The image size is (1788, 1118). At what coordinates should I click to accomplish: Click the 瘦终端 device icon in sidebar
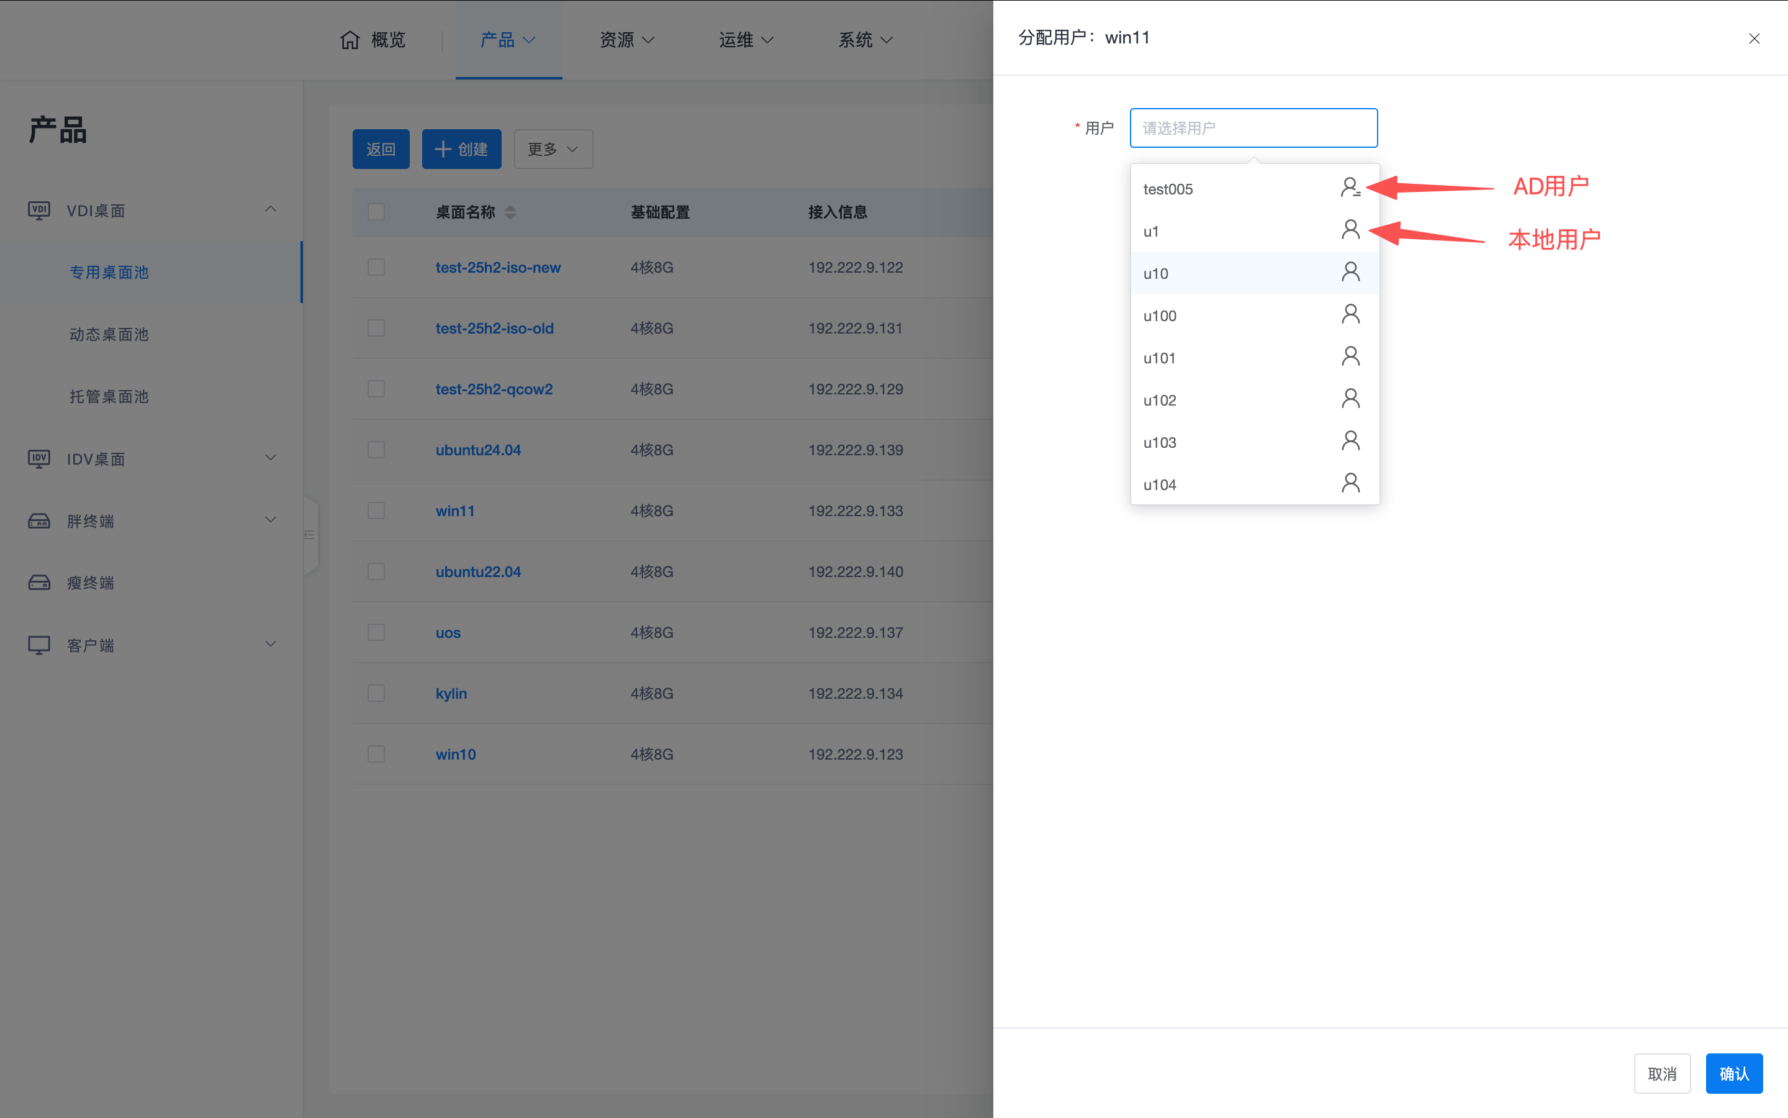point(39,583)
